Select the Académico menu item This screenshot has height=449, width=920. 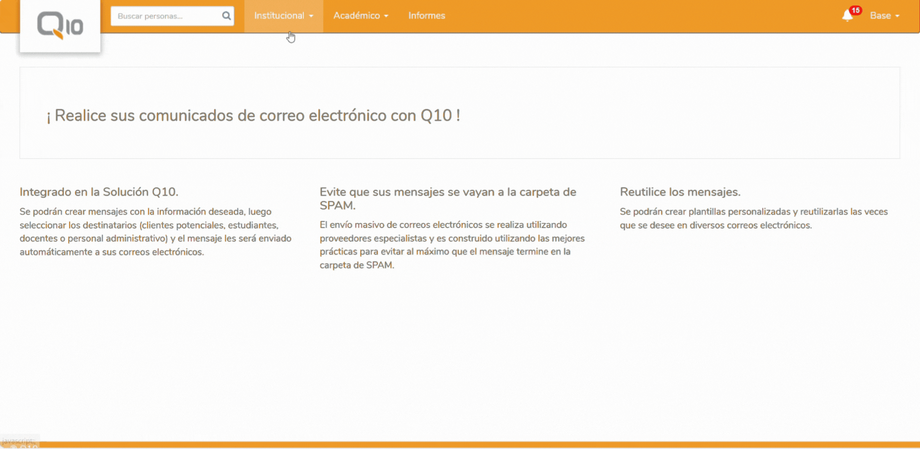click(x=356, y=15)
